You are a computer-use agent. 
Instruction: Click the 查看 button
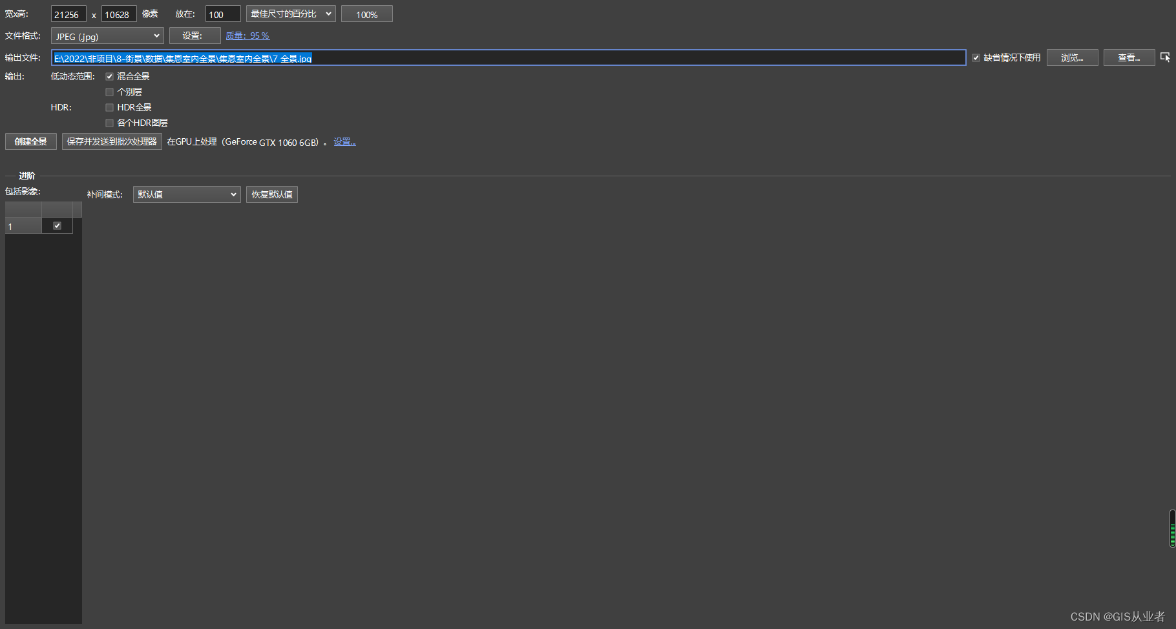1129,57
